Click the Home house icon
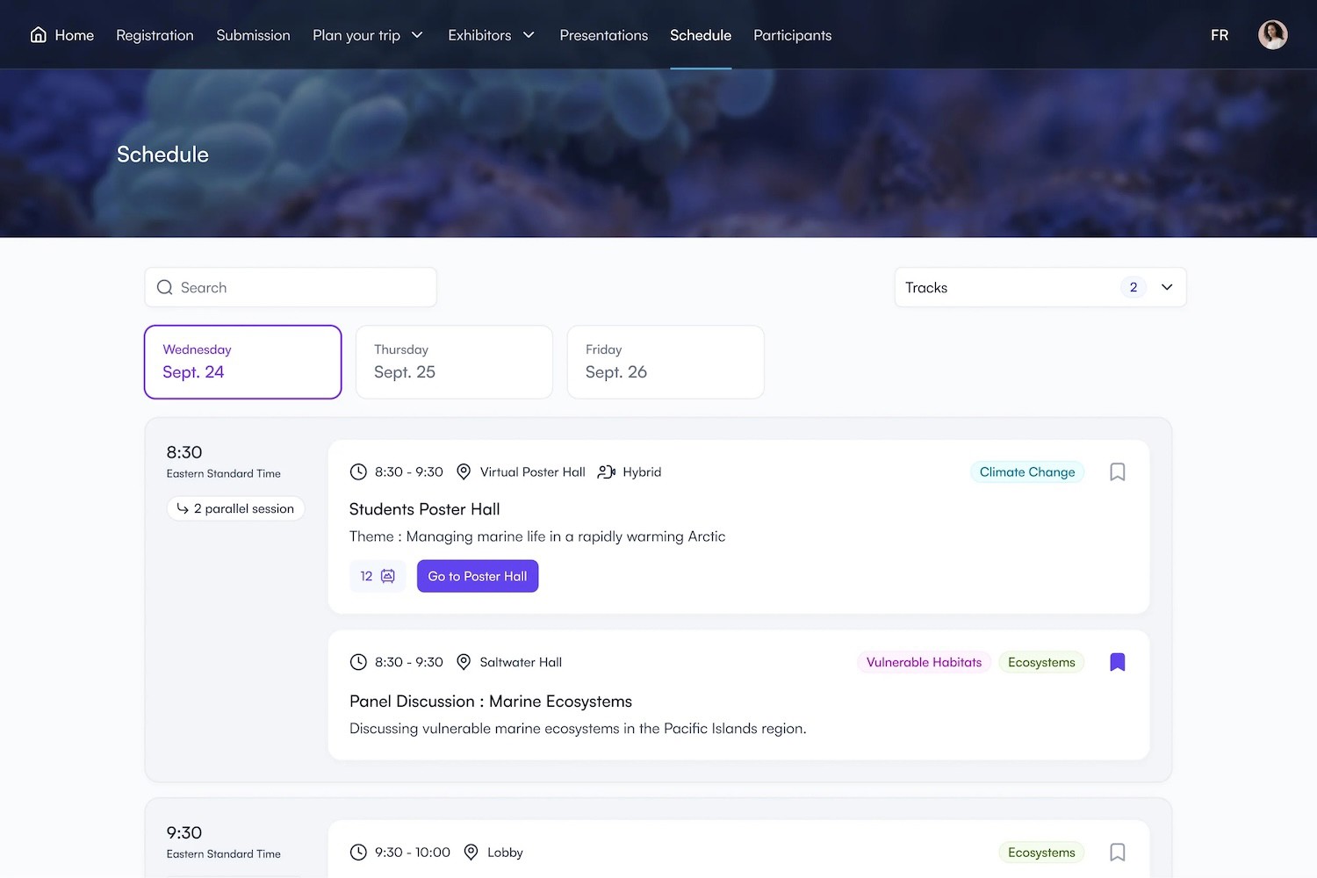Viewport: 1317px width, 878px height. [39, 35]
